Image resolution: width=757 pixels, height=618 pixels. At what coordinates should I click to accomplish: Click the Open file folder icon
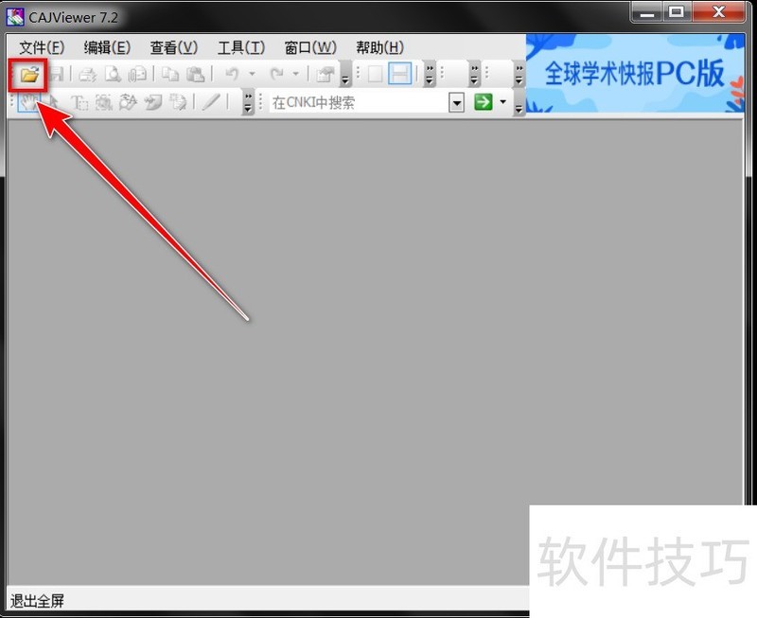coord(29,74)
